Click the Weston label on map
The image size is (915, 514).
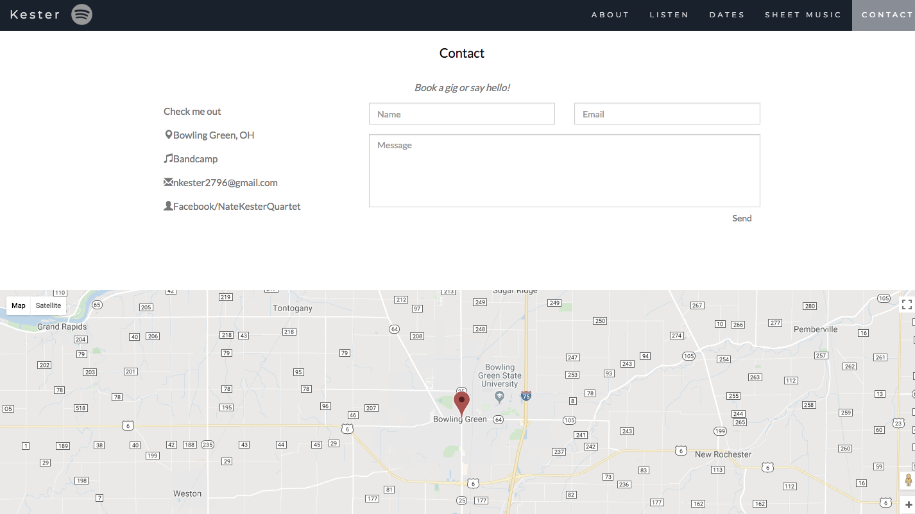pyautogui.click(x=187, y=493)
